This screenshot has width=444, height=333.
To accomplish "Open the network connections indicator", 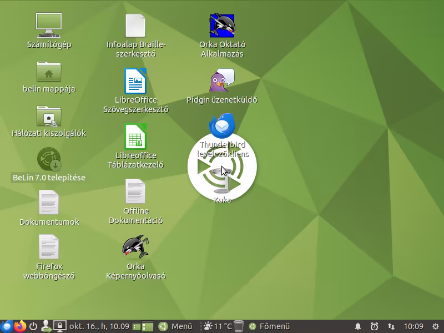I will click(x=391, y=326).
